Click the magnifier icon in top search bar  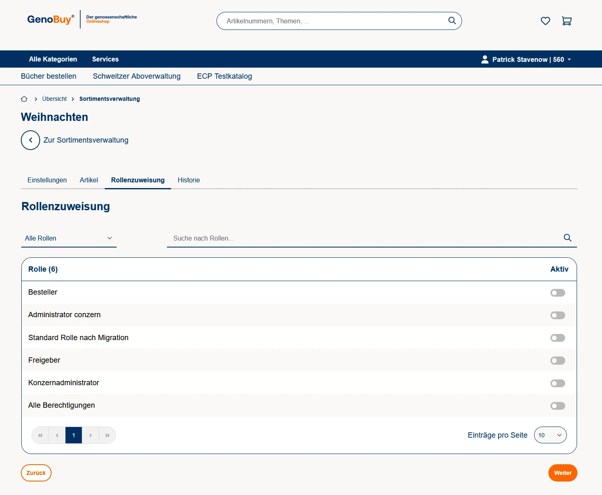click(x=452, y=21)
